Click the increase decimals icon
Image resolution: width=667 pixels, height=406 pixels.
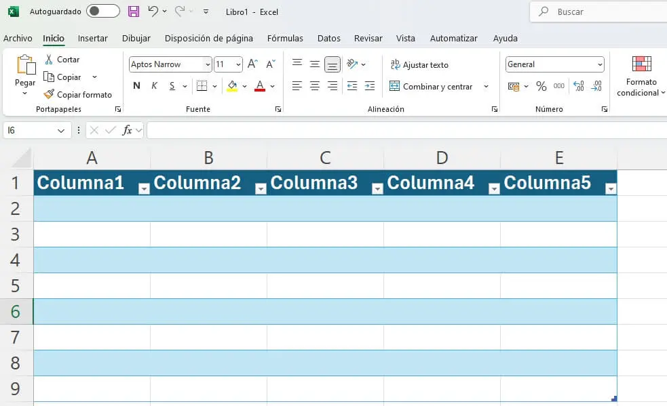click(x=580, y=87)
